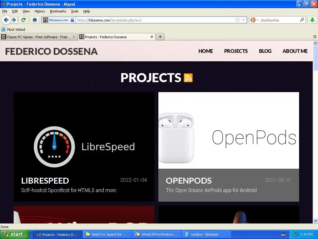This screenshot has height=239, width=318.
Task: Click the FEDERICO DOSSENA site title
Action: 51,51
